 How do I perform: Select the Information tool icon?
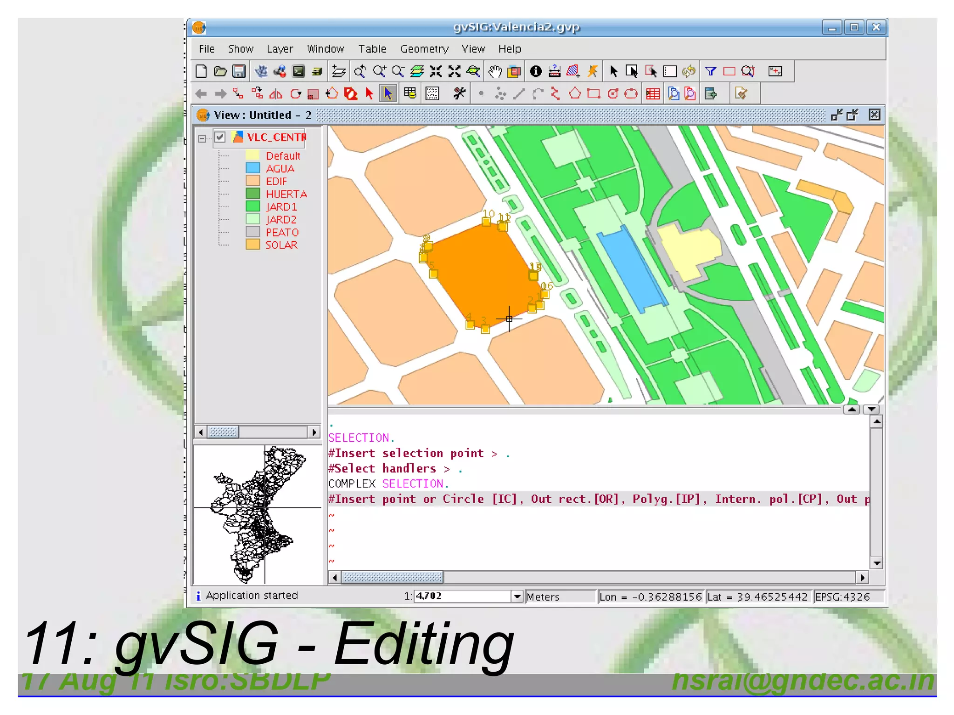[536, 71]
